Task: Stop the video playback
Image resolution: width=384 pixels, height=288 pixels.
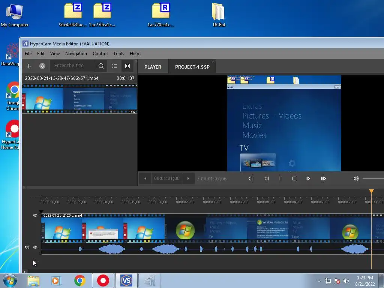Action: coord(294,178)
